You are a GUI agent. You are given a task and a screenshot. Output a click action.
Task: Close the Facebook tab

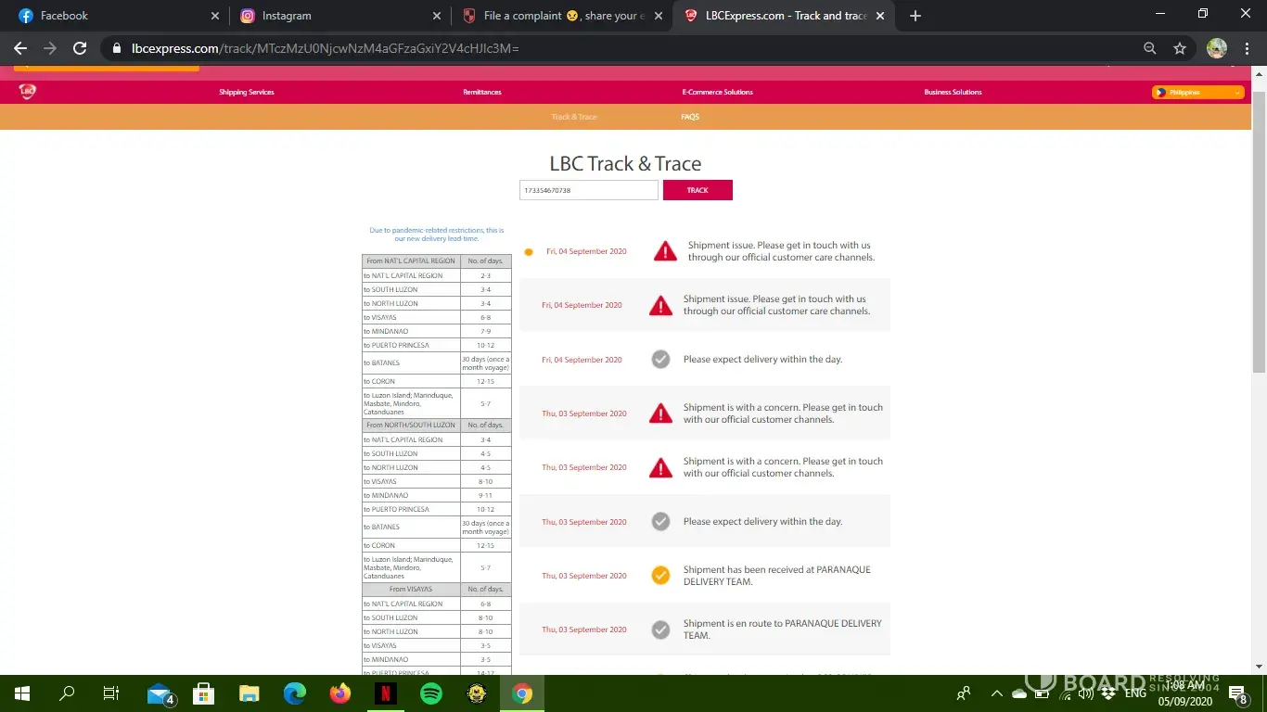coord(215,16)
